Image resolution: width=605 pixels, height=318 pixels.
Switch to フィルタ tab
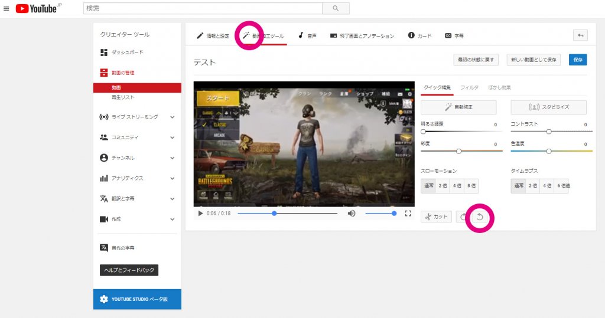[x=469, y=88]
